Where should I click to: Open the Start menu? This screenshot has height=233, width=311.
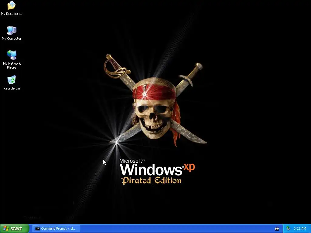(x=15, y=228)
